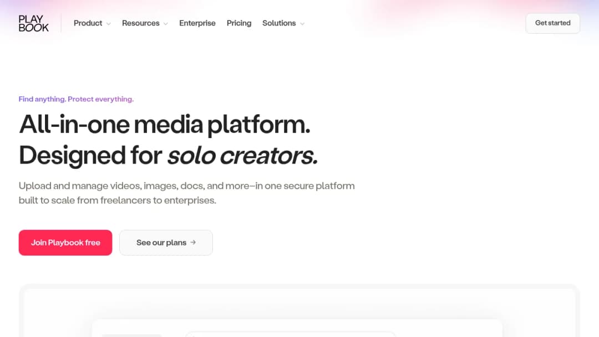Screen dimensions: 599x337
Task: Click the 'All-in-one media platform.' headline
Action: click(x=164, y=125)
